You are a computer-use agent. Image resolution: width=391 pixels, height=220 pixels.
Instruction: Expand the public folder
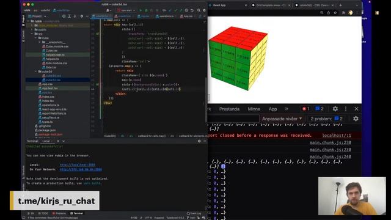pyautogui.click(x=32, y=29)
